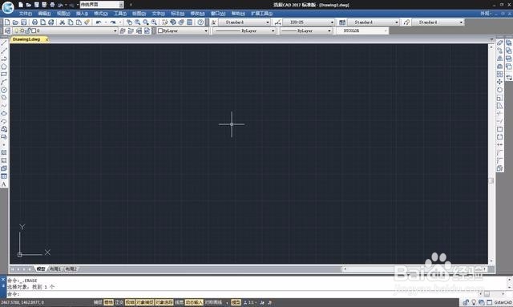Screen dimensions: 513x307
Task: Open 外观 appearance menu at right
Action: 485,14
